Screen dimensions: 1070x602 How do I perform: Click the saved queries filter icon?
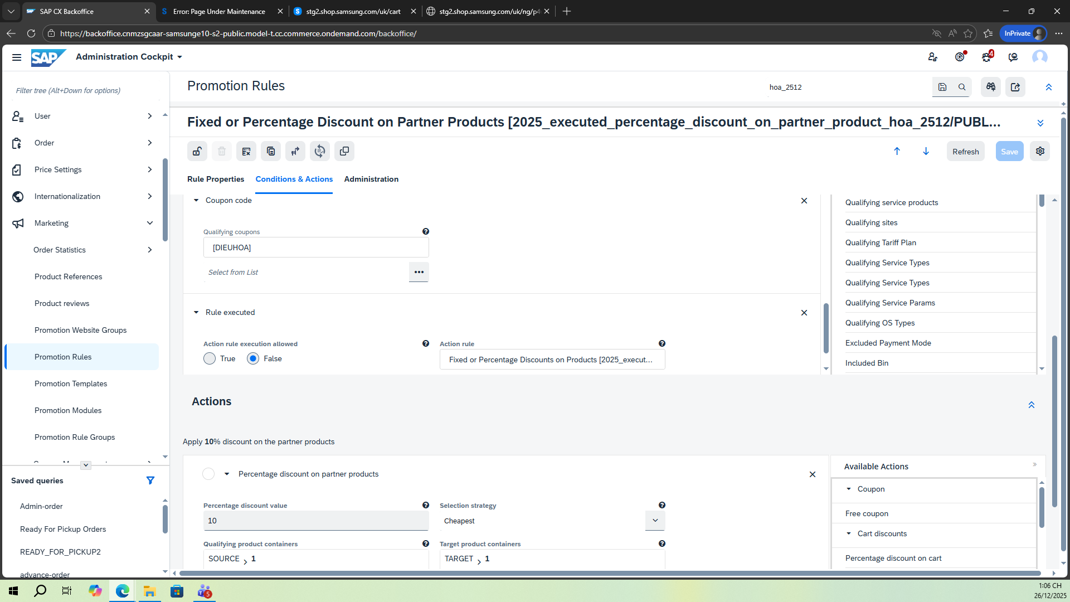(x=150, y=480)
